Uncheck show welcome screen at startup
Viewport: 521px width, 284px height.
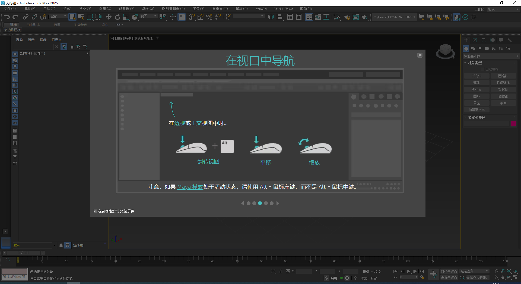(x=95, y=211)
